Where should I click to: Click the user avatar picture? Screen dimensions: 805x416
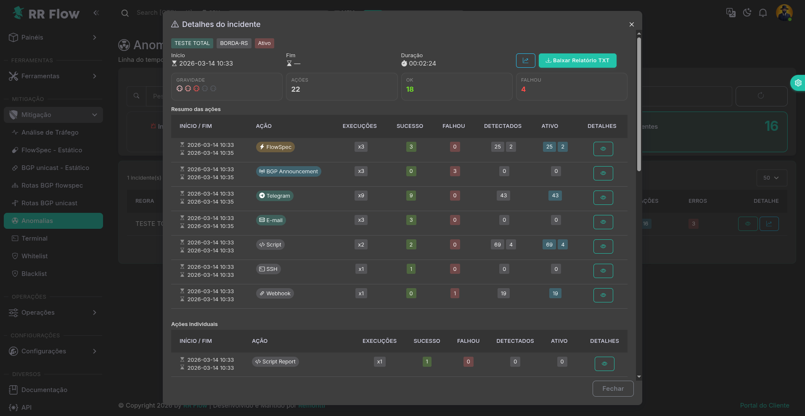(x=784, y=13)
